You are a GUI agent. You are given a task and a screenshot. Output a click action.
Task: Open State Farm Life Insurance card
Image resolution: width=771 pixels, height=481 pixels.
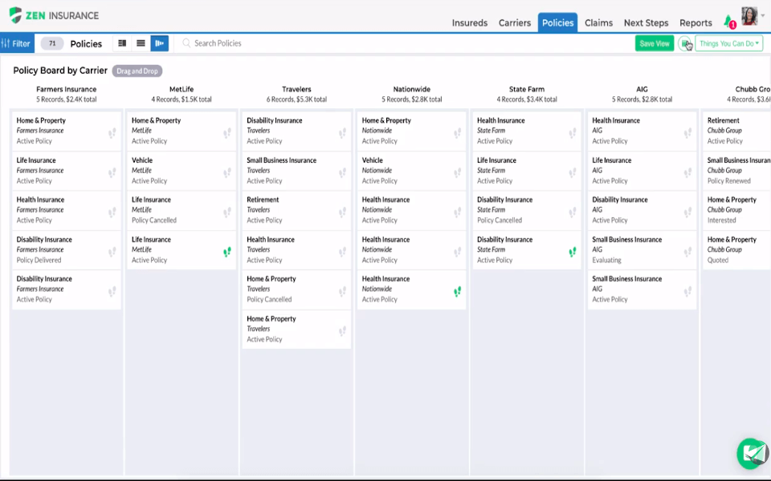527,170
